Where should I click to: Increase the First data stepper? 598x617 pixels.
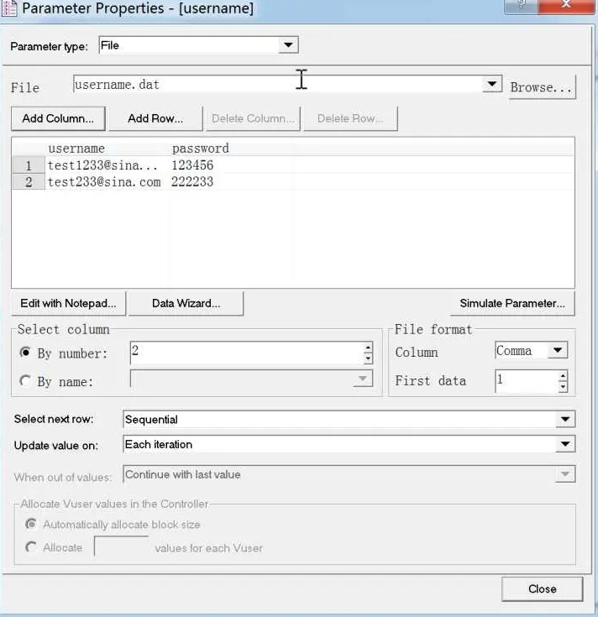click(x=563, y=376)
